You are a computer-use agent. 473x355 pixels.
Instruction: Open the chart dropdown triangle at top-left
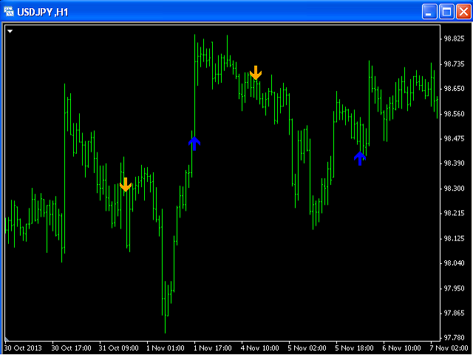[10, 31]
